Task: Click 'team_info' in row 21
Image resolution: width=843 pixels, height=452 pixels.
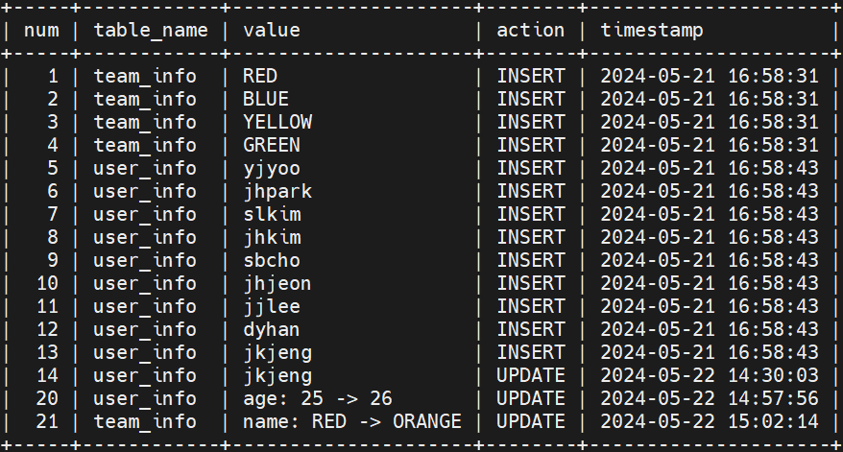Action: click(x=145, y=422)
